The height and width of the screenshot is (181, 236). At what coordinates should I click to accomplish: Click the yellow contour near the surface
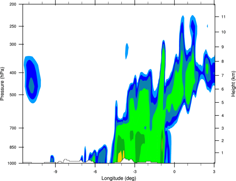120,157
